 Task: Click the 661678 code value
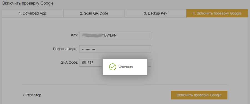coord(87,63)
